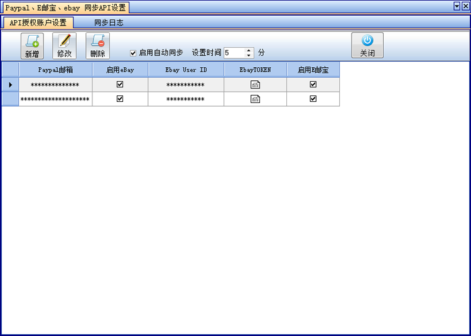Select the API授权账户设置 tab
471x336 pixels.
click(38, 23)
